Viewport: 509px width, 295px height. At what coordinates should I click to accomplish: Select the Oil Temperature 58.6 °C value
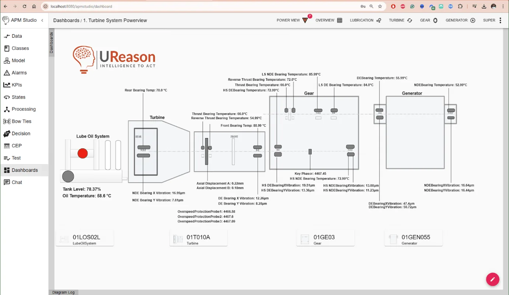tap(87, 196)
